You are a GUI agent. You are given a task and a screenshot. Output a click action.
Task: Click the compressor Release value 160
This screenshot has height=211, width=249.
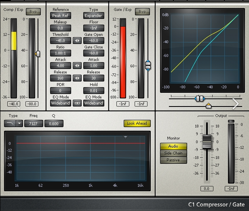coord(61,78)
